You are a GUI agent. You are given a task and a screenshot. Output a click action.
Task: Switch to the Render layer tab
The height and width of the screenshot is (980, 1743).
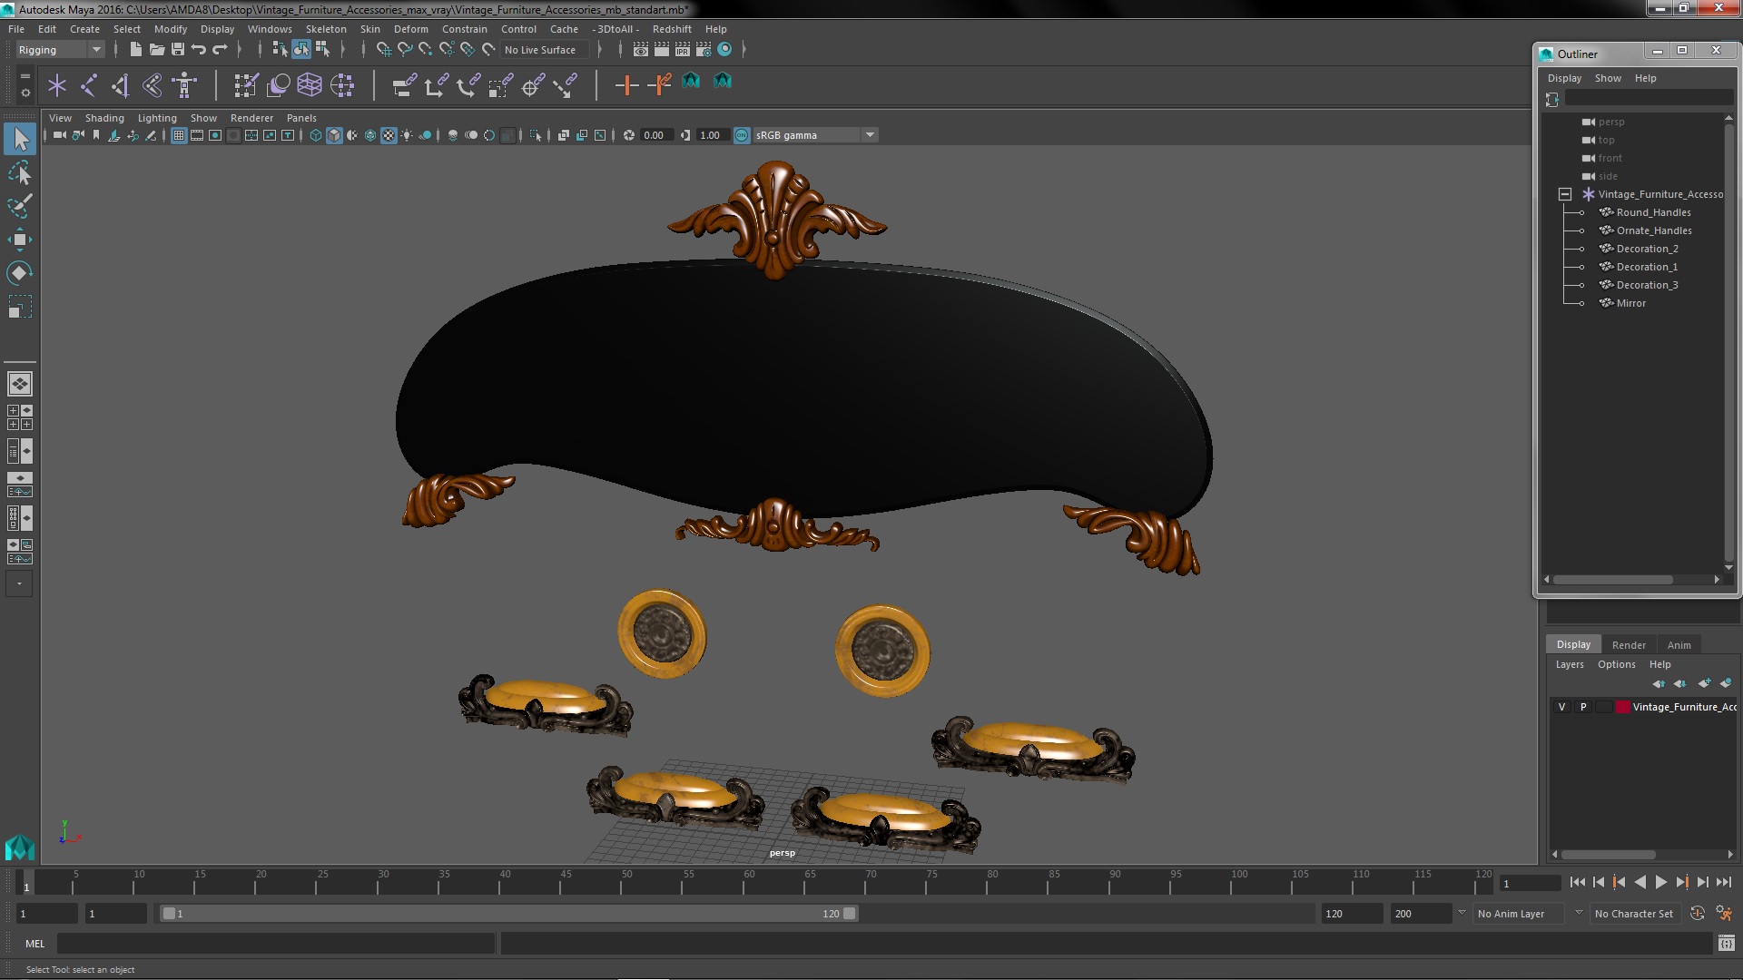[x=1629, y=645]
